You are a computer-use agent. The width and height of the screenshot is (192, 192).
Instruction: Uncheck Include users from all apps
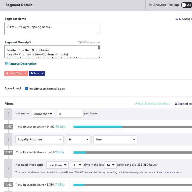point(27,89)
